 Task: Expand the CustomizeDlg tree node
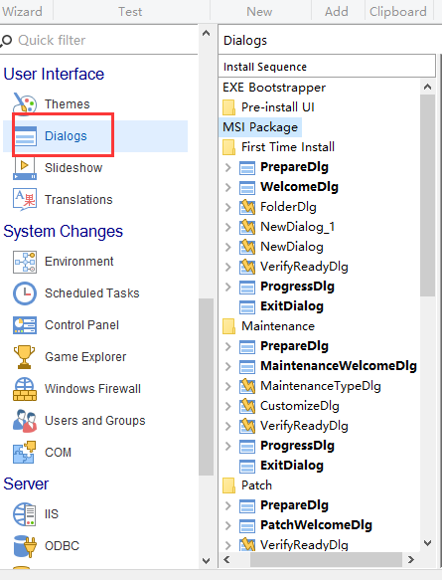tap(227, 406)
